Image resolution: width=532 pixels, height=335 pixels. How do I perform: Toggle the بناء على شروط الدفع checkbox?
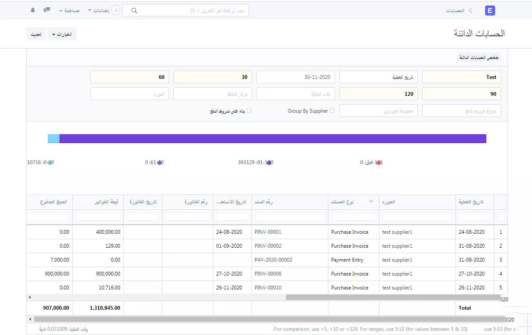pos(249,111)
